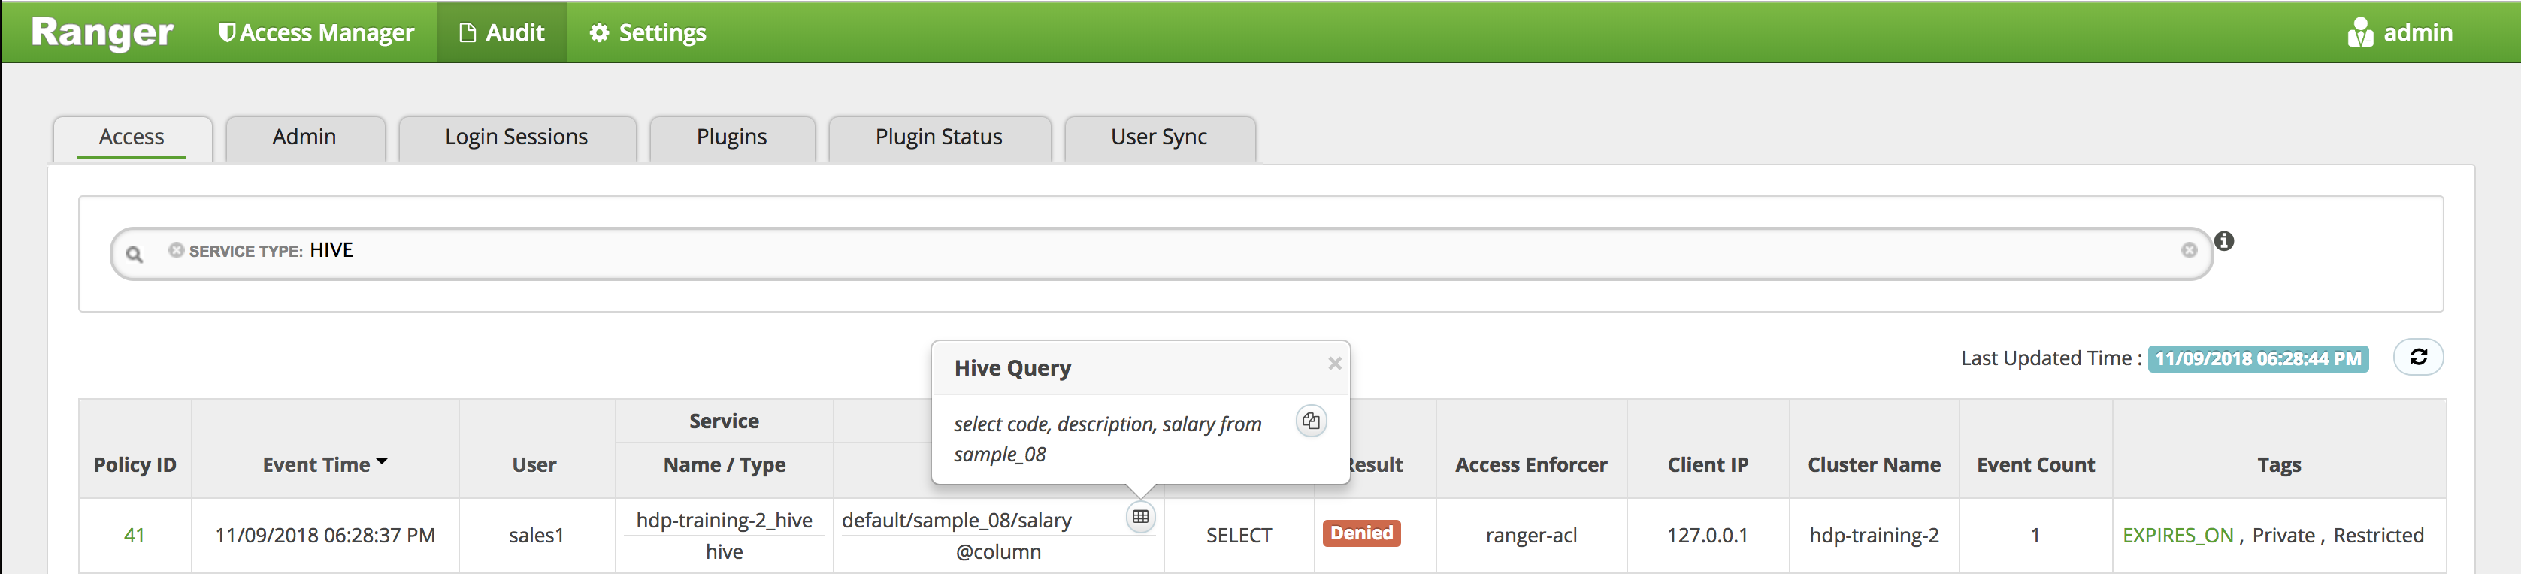Click the query info table icon
The width and height of the screenshot is (2521, 574).
pos(1141,516)
